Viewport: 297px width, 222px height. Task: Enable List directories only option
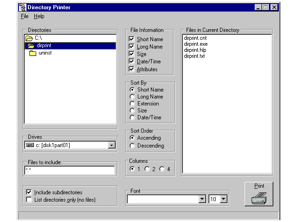tap(30, 200)
